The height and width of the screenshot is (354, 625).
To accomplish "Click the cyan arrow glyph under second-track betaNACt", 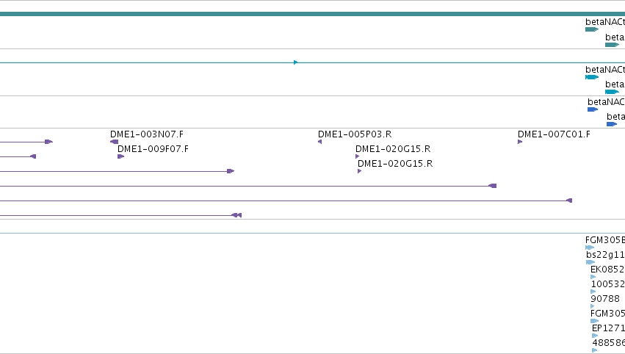I will click(592, 77).
